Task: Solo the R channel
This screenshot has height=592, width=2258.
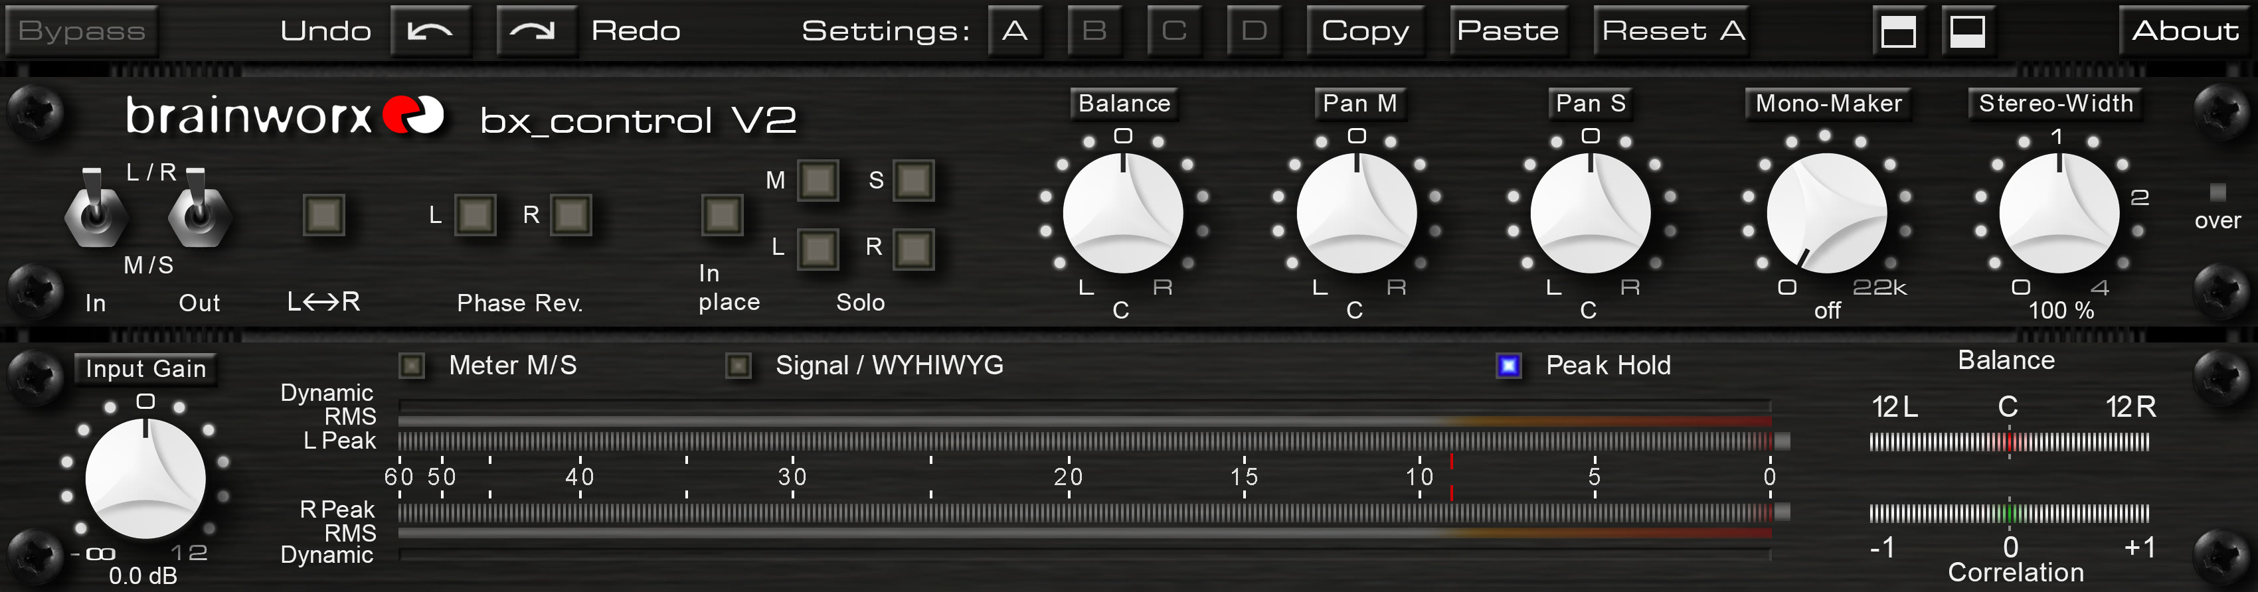Action: point(913,249)
